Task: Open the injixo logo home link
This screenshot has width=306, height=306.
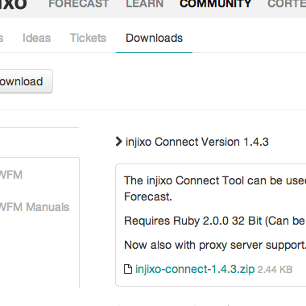Action: 14,4
